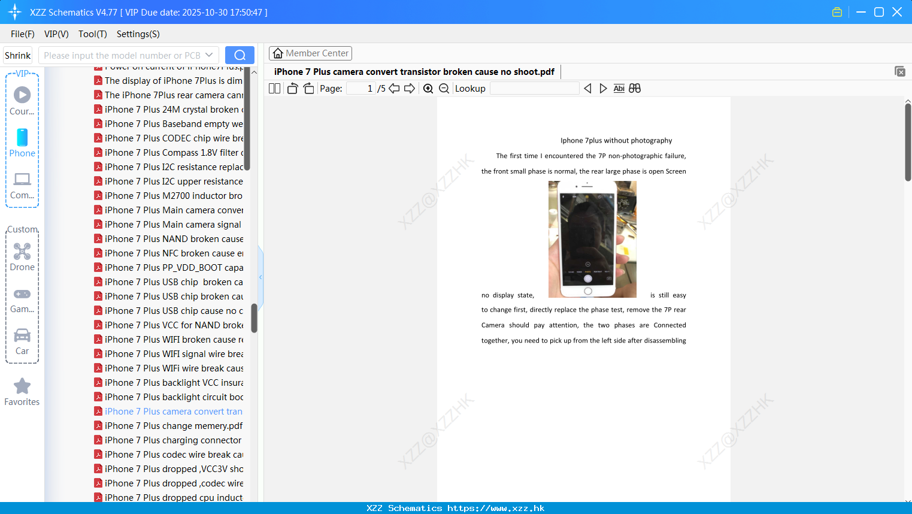This screenshot has height=514, width=912.
Task: Open the Courses sidebar category
Action: (x=22, y=101)
